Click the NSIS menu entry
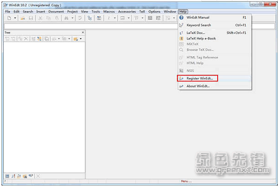278x186 pixels. 215,70
